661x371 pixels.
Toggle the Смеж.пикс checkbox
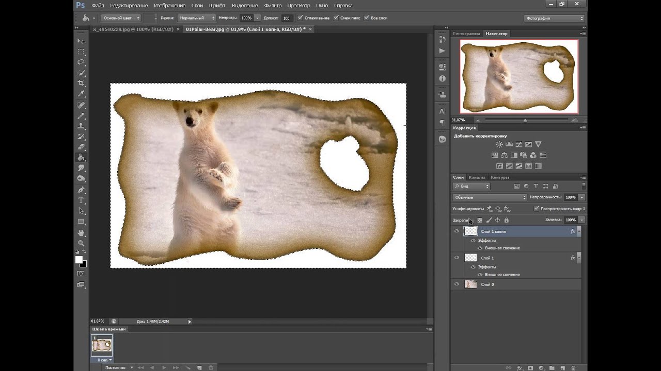click(336, 18)
